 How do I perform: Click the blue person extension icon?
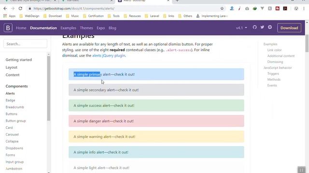(232, 9)
